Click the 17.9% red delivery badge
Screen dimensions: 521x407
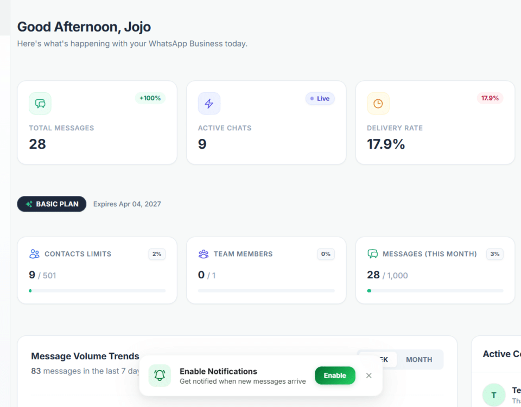(x=490, y=98)
